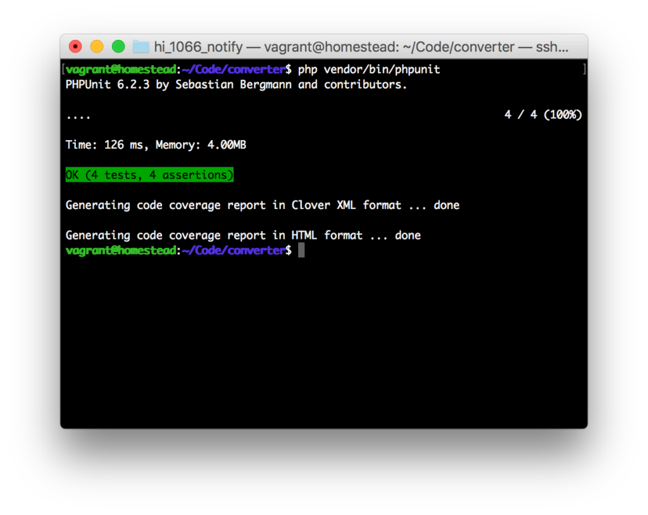Click the 'Clover XML format ... done' coverage line
648x515 pixels.
pyautogui.click(x=263, y=205)
